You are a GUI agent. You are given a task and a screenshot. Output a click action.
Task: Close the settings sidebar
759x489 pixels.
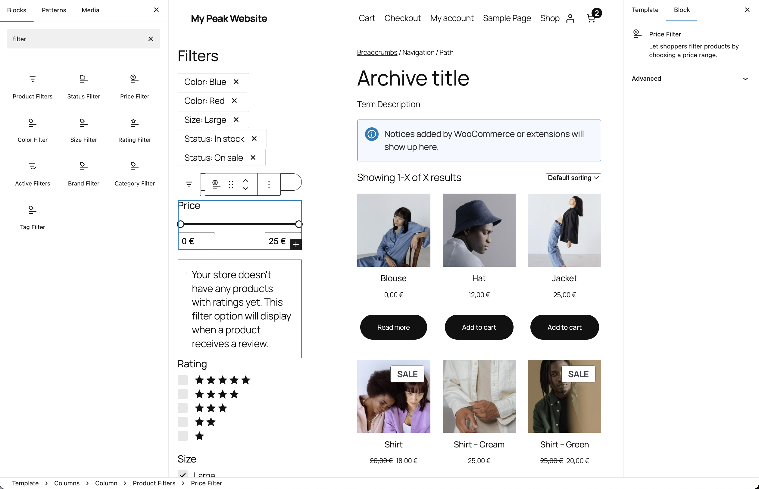[747, 10]
